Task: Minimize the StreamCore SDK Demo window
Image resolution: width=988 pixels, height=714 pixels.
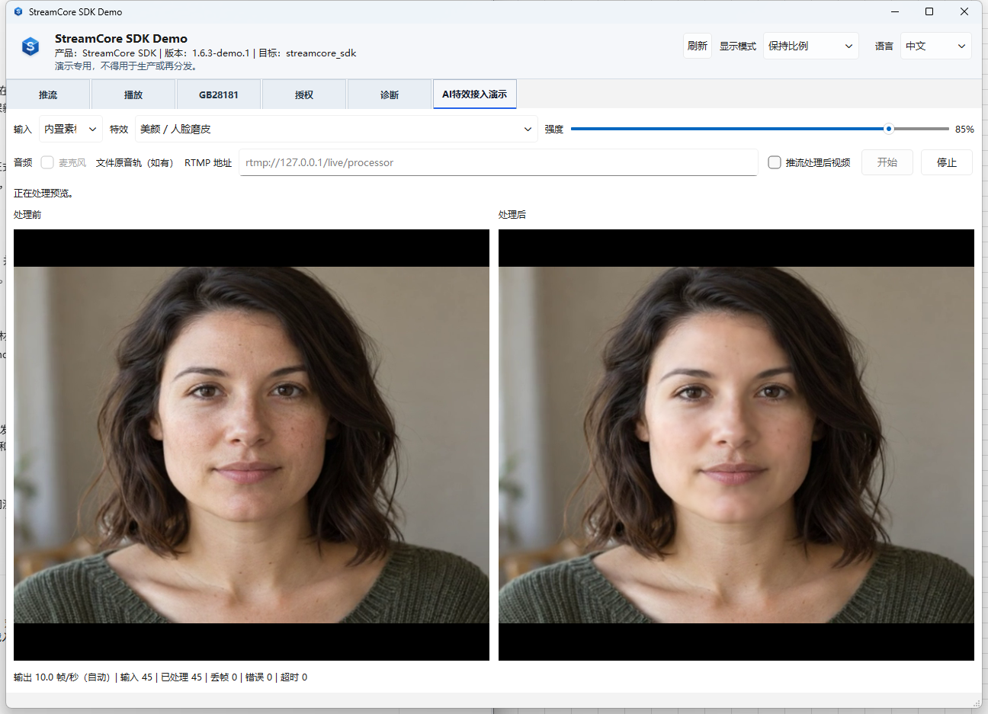Action: 895,11
